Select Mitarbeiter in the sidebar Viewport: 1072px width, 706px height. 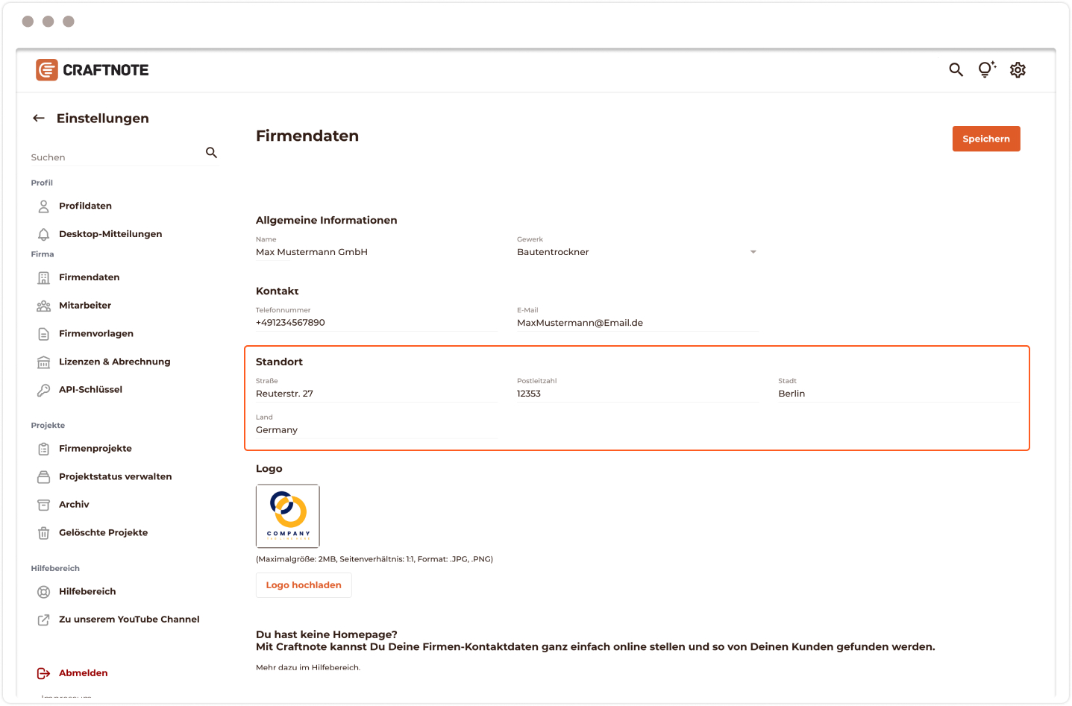84,306
